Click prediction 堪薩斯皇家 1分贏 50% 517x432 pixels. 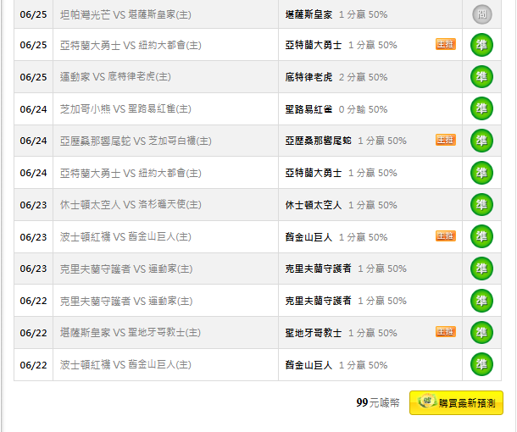click(336, 14)
